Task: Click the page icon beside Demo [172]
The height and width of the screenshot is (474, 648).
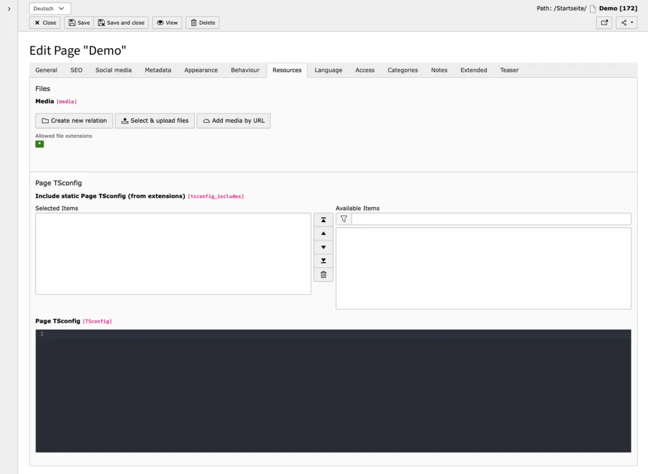Action: [x=593, y=8]
